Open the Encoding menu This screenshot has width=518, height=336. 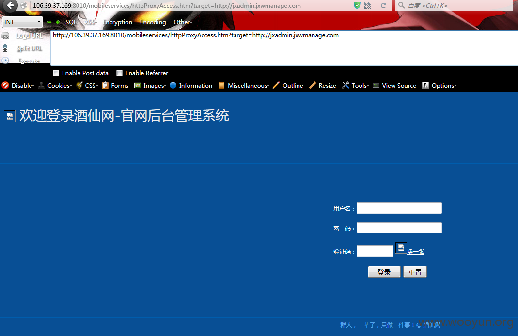(x=154, y=22)
